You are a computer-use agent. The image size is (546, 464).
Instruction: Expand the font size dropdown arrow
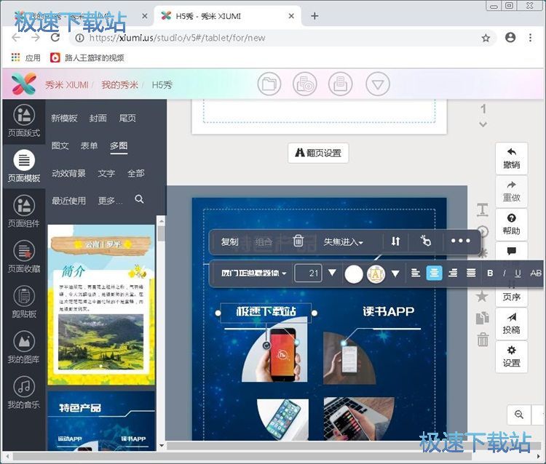pyautogui.click(x=332, y=272)
